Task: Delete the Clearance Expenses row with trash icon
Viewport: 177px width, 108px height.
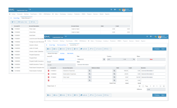Action: click(x=49, y=71)
